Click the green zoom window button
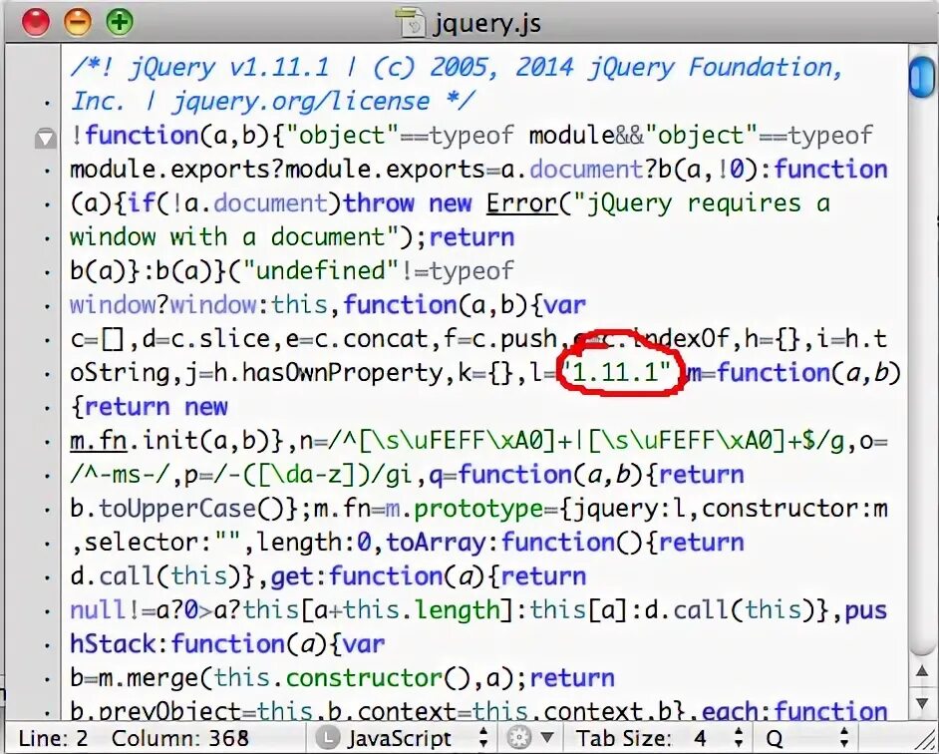This screenshot has height=754, width=939. (120, 22)
